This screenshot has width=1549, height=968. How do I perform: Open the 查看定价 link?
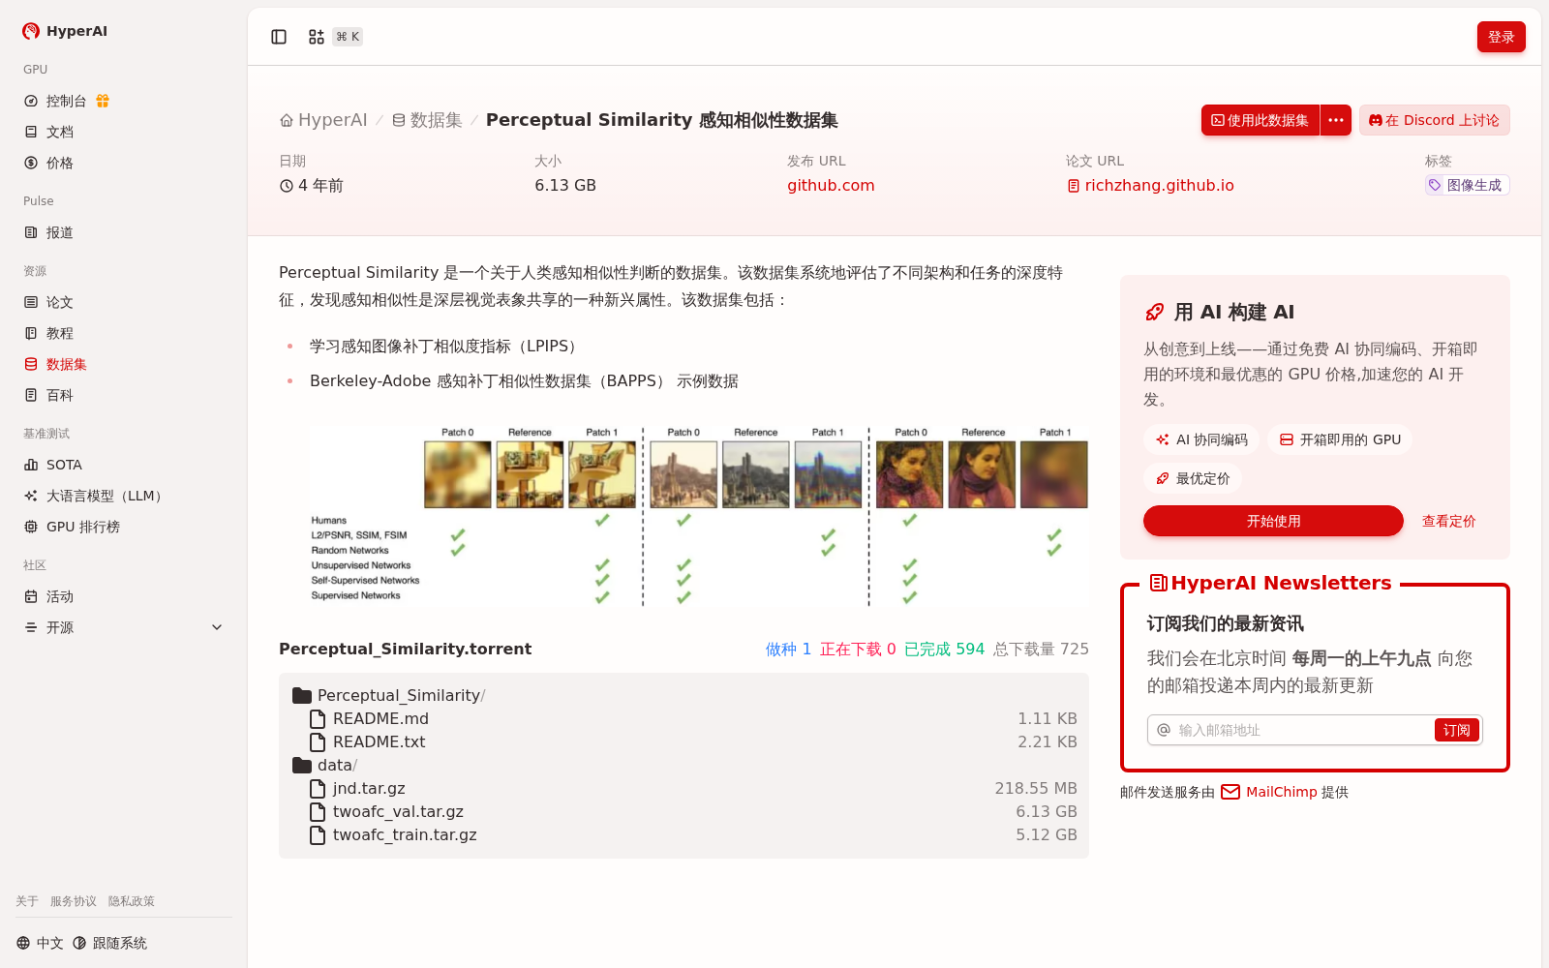1448,521
